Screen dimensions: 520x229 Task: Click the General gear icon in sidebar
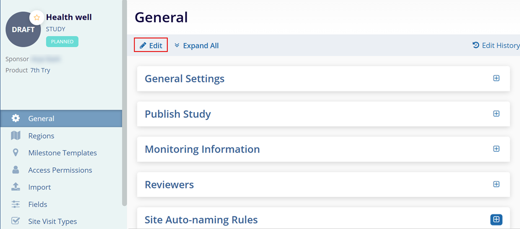tap(16, 118)
